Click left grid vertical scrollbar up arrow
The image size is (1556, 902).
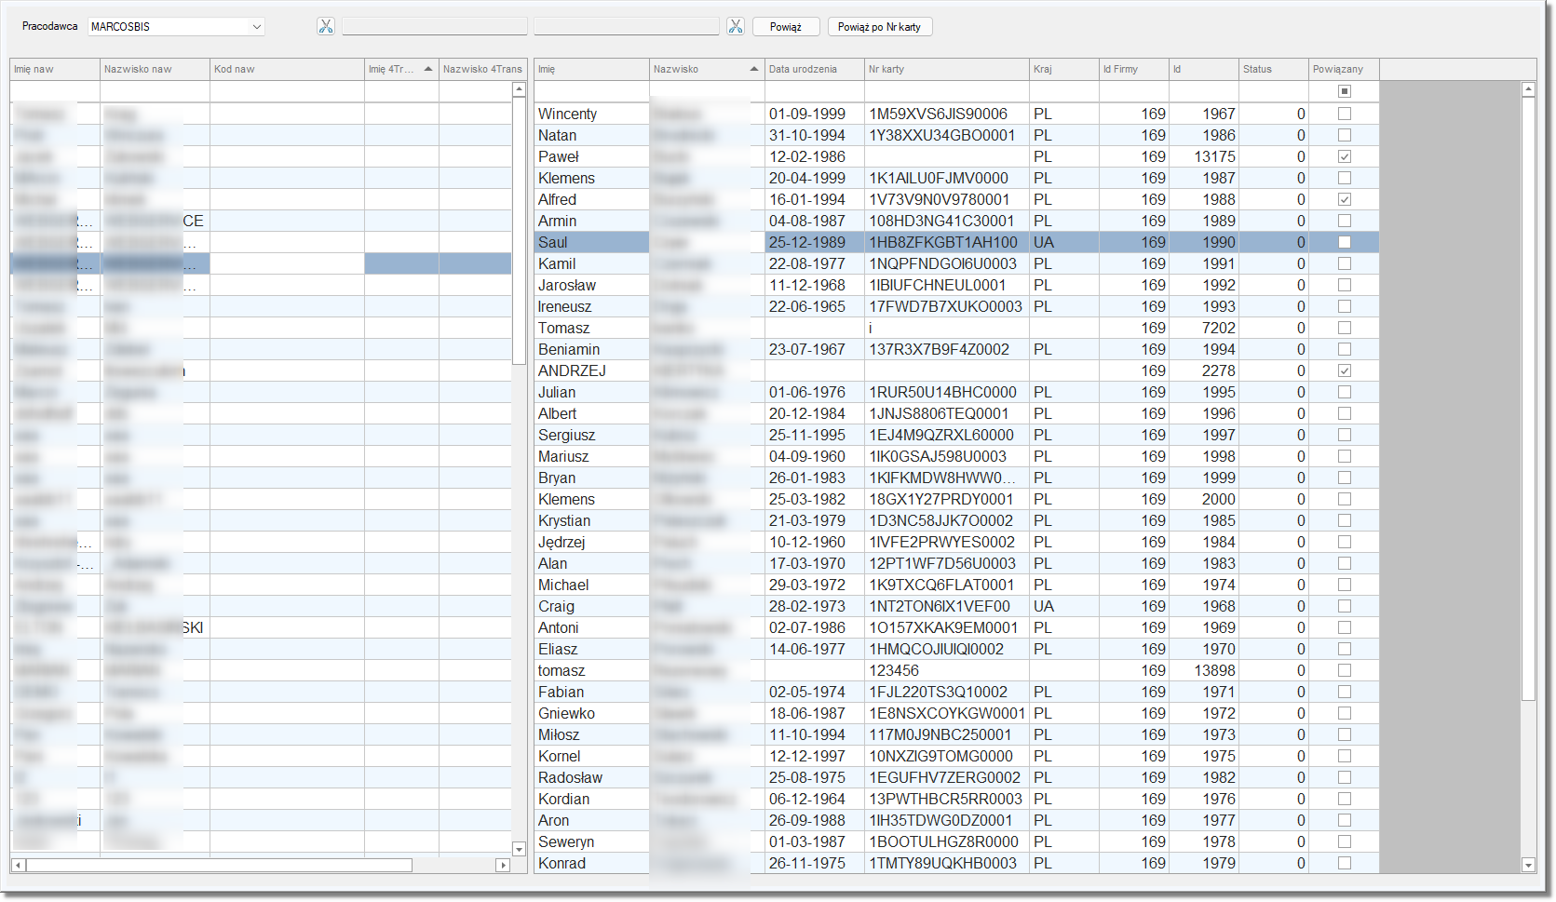520,90
